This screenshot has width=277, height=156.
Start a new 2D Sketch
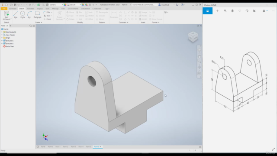[x=6, y=16]
